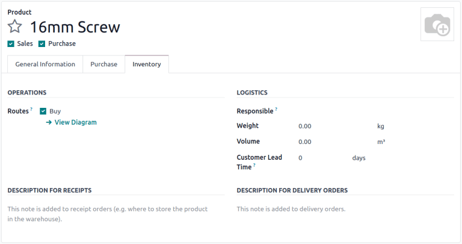Click the arrow icon beside View Diagram

[x=49, y=122]
